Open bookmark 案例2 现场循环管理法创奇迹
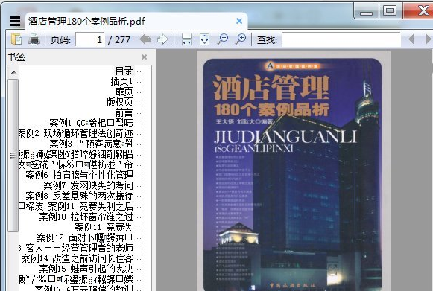Viewport: 433px width, 291px height. 76,133
